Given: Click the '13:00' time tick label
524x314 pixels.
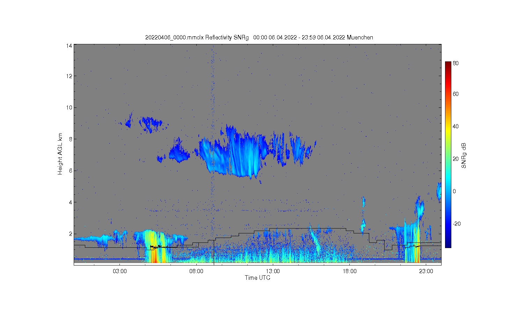Looking at the screenshot, I should click(273, 271).
